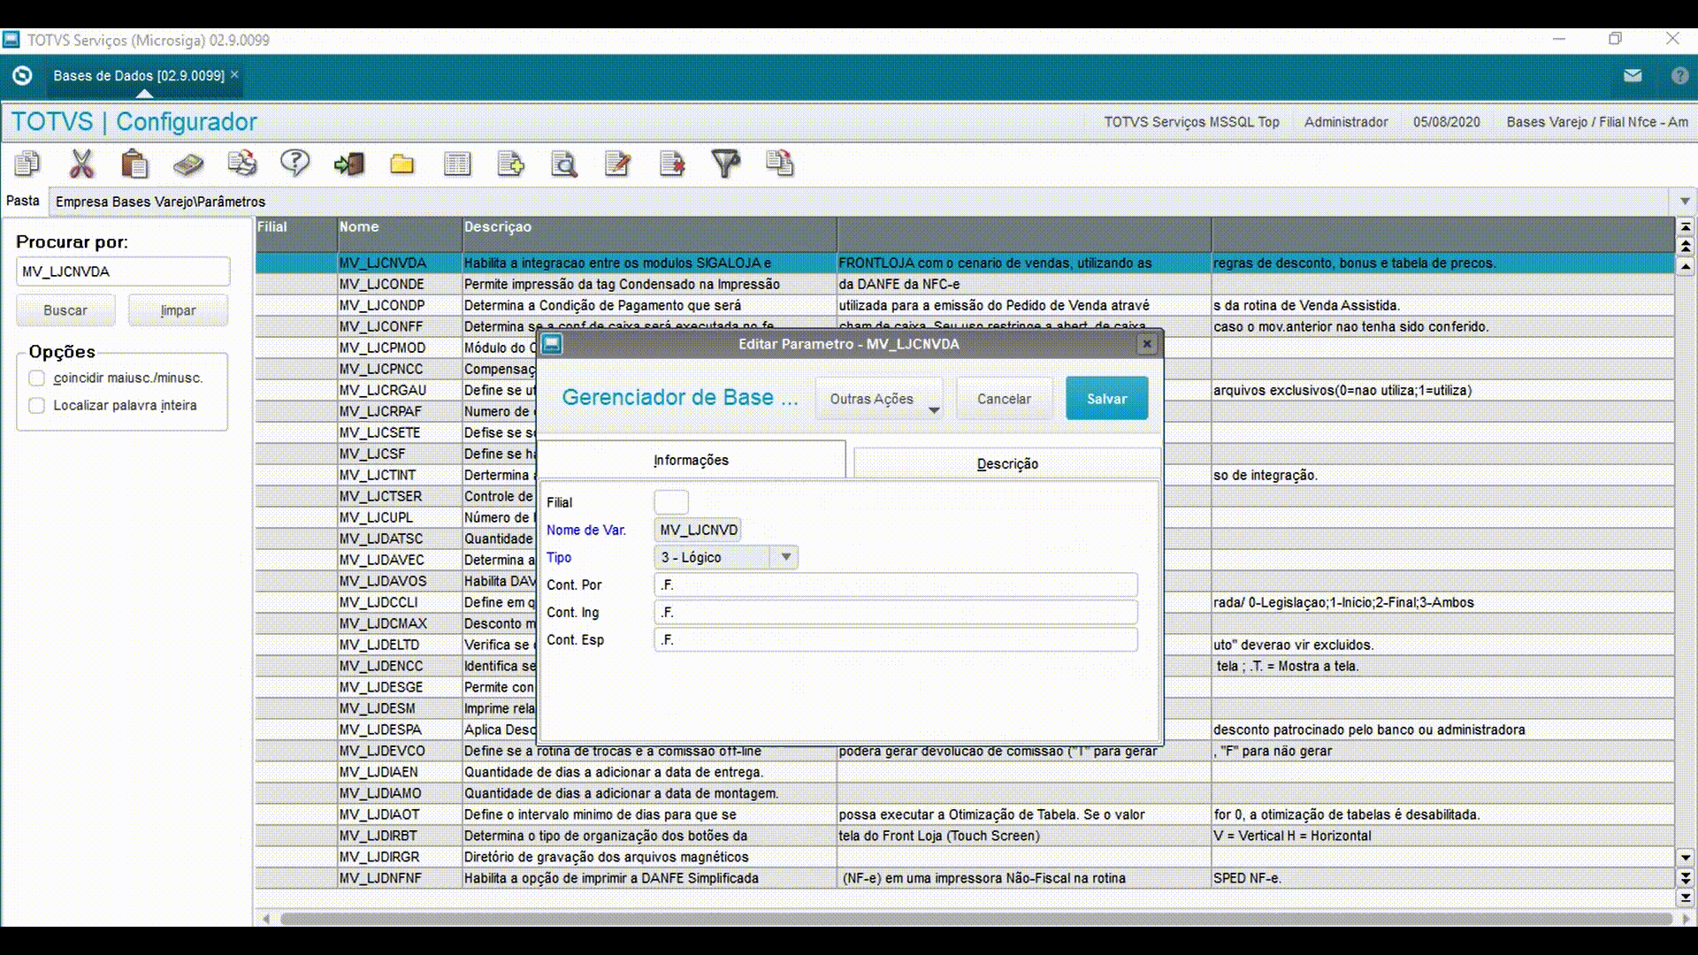
Task: Open the funnel filter icon
Action: (x=726, y=164)
